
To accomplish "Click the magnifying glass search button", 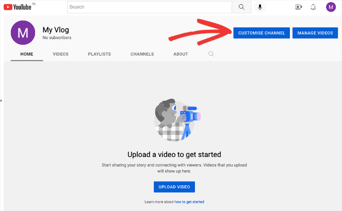I will coord(241,7).
